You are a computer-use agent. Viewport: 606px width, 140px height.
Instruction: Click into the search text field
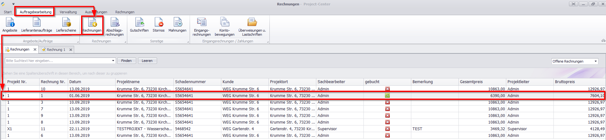pos(58,61)
